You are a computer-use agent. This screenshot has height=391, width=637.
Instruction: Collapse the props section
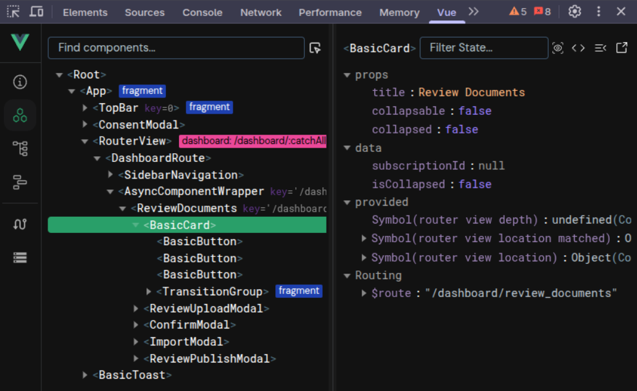[348, 75]
